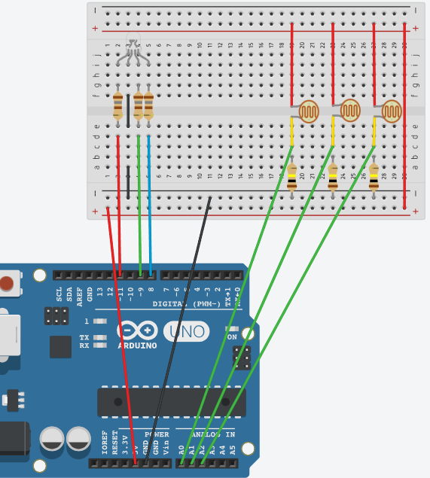Select the pull-down resistor below middle photoresistor
The image size is (430, 478).
point(333,178)
